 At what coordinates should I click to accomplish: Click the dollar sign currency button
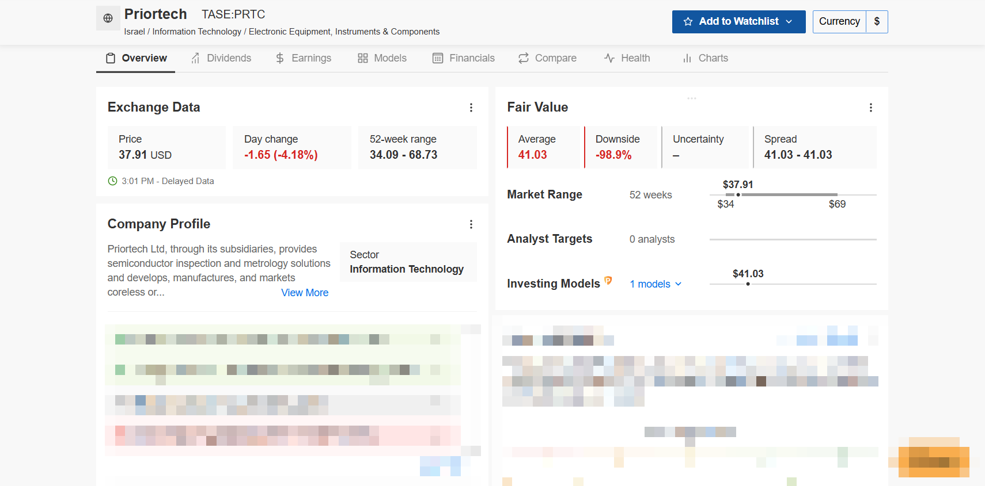(877, 22)
